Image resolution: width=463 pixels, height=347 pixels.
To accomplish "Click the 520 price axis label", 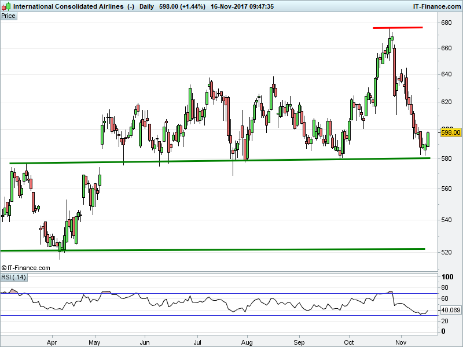I will pyautogui.click(x=446, y=252).
